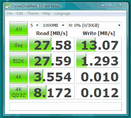Open the Theme menu

33,13
